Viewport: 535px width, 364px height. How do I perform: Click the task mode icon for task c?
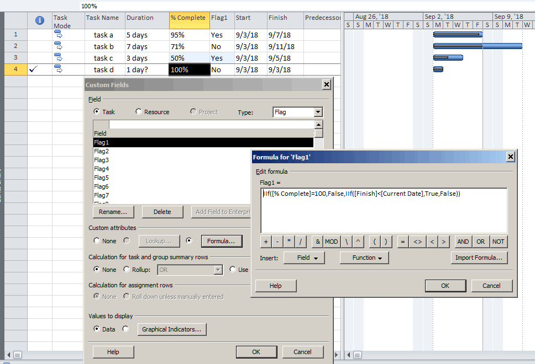[x=59, y=57]
